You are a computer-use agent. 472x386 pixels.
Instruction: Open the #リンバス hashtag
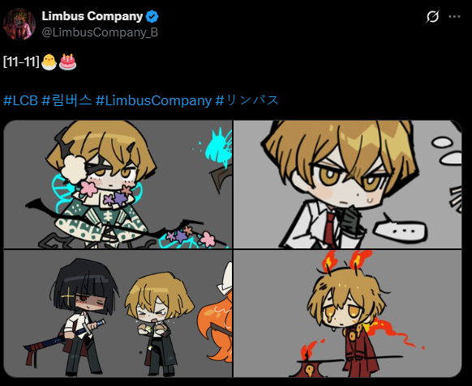pyautogui.click(x=247, y=100)
